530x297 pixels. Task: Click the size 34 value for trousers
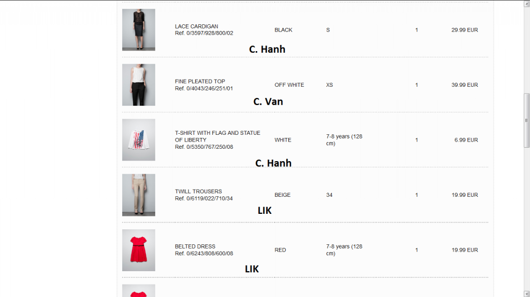[x=330, y=195]
